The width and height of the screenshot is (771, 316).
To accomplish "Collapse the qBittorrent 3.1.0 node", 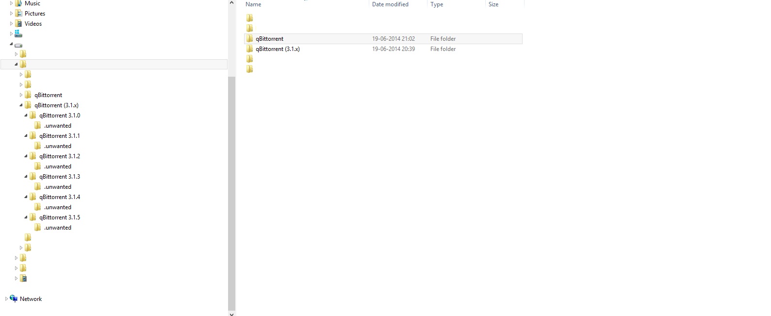I will click(x=26, y=116).
